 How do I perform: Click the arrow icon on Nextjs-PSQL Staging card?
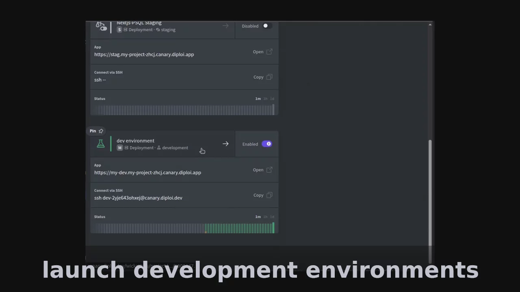(x=225, y=26)
